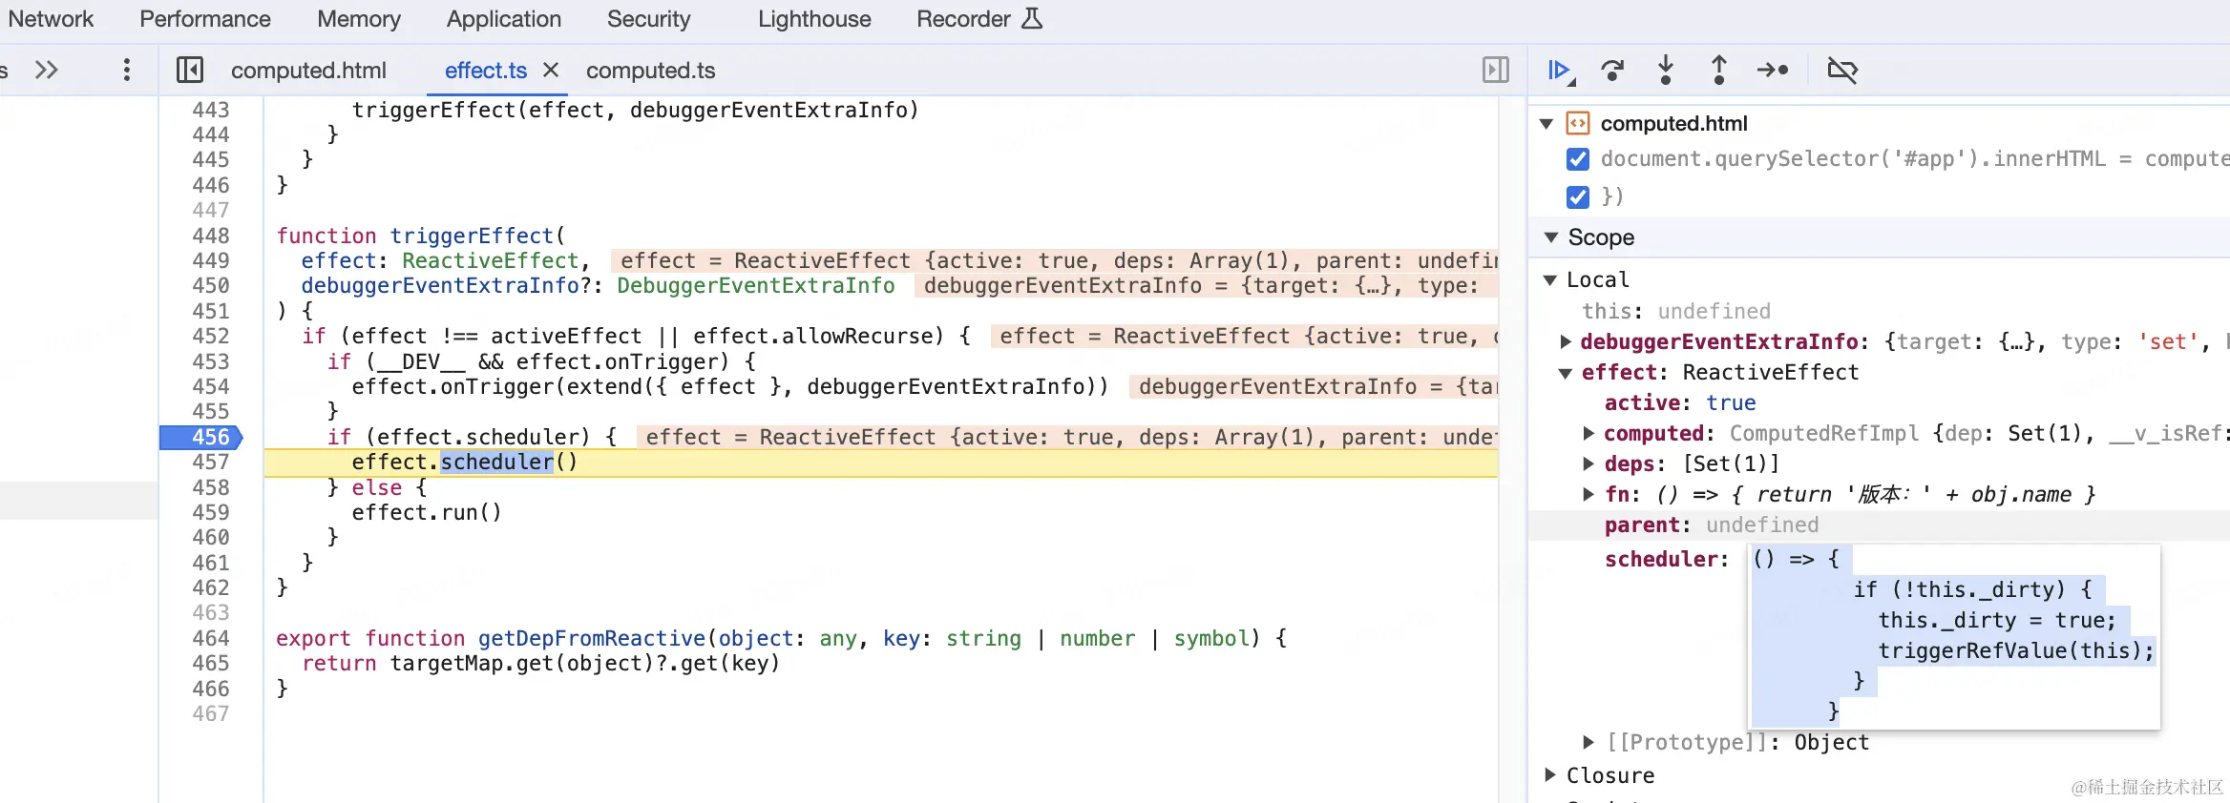
Task: Collapse the effect ReactiveEffect object
Action: 1566,373
